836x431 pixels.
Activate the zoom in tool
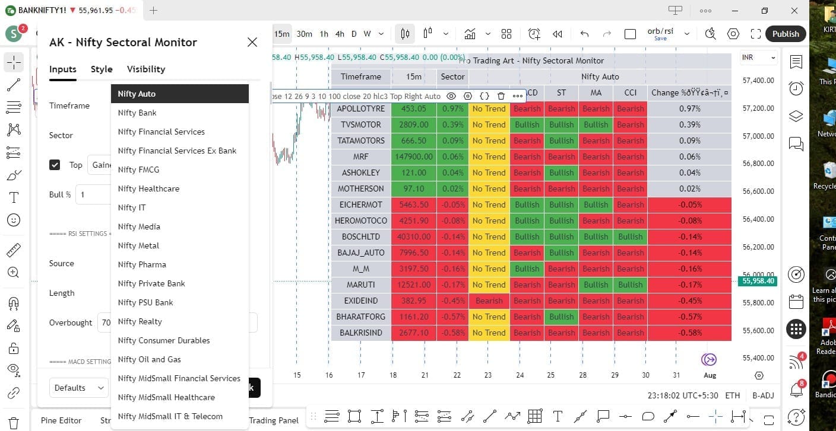click(x=14, y=273)
